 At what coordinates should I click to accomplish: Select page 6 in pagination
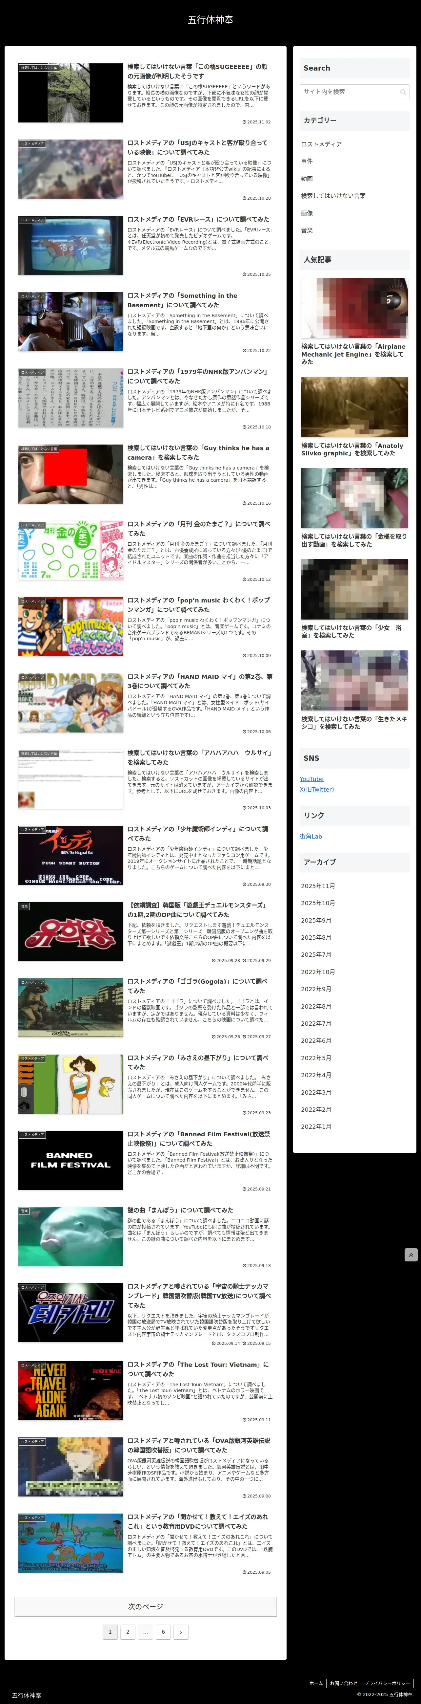[163, 1632]
